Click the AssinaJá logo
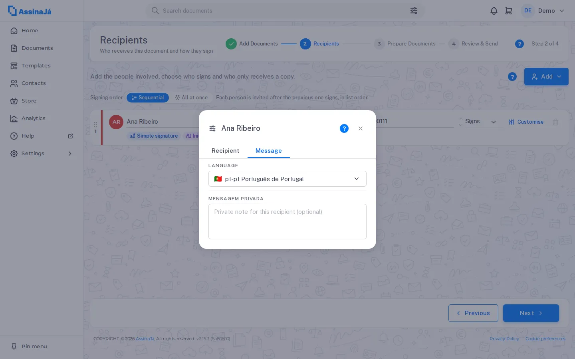This screenshot has height=359, width=575. tap(30, 11)
